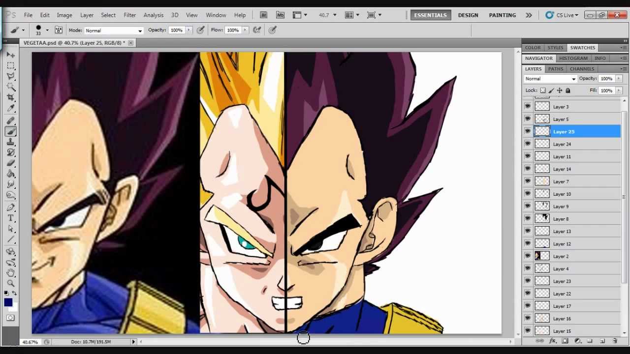This screenshot has width=630, height=354.
Task: Select the History Brush tool
Action: [x=10, y=153]
